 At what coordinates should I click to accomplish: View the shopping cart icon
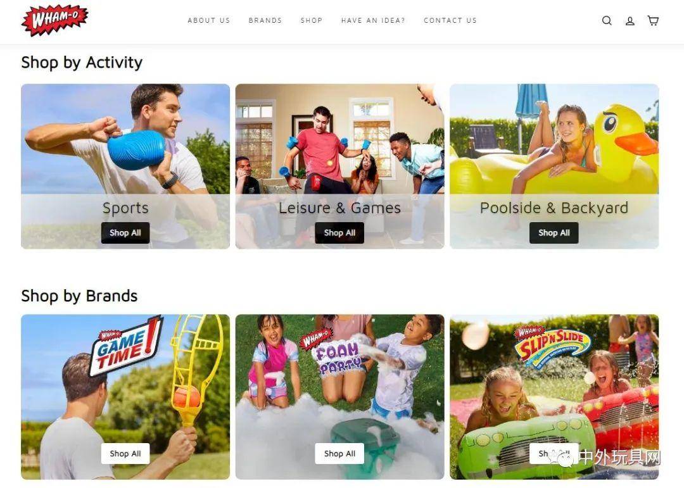tap(653, 20)
